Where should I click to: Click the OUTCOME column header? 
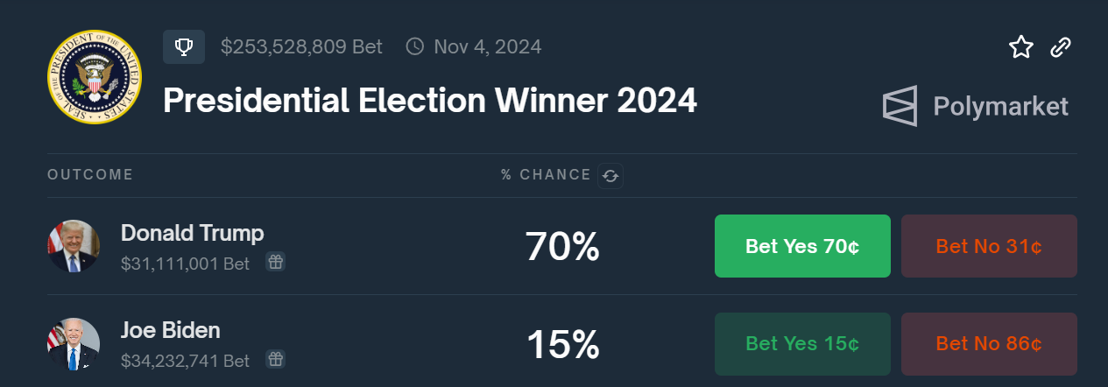90,174
